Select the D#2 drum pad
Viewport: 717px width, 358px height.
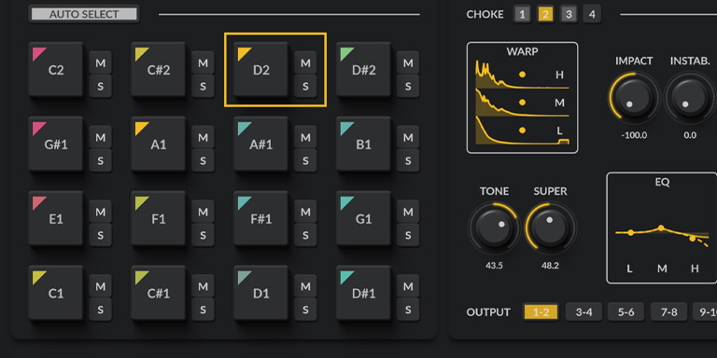pyautogui.click(x=363, y=69)
